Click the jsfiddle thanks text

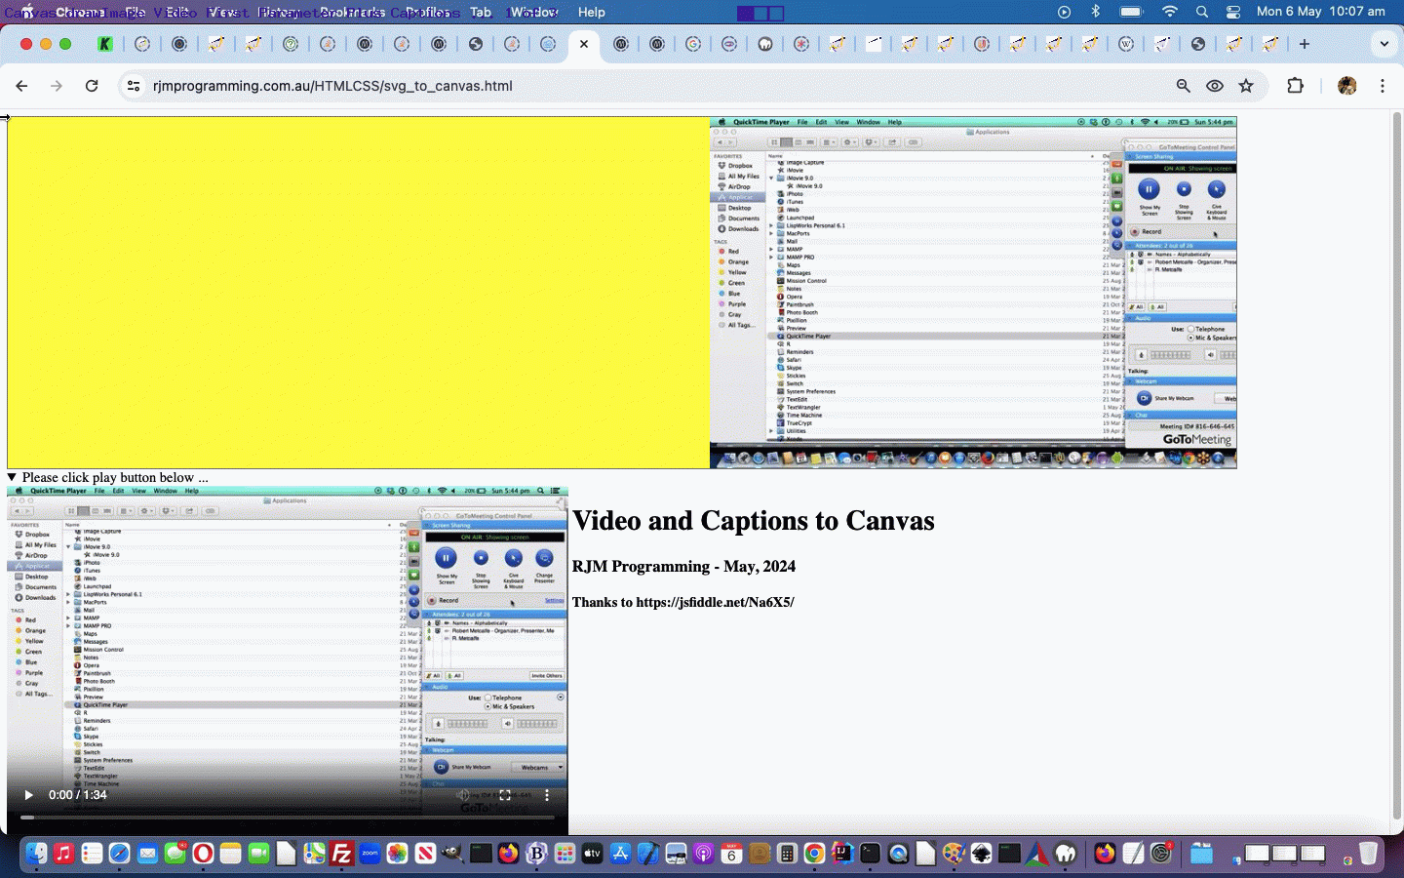pyautogui.click(x=682, y=602)
